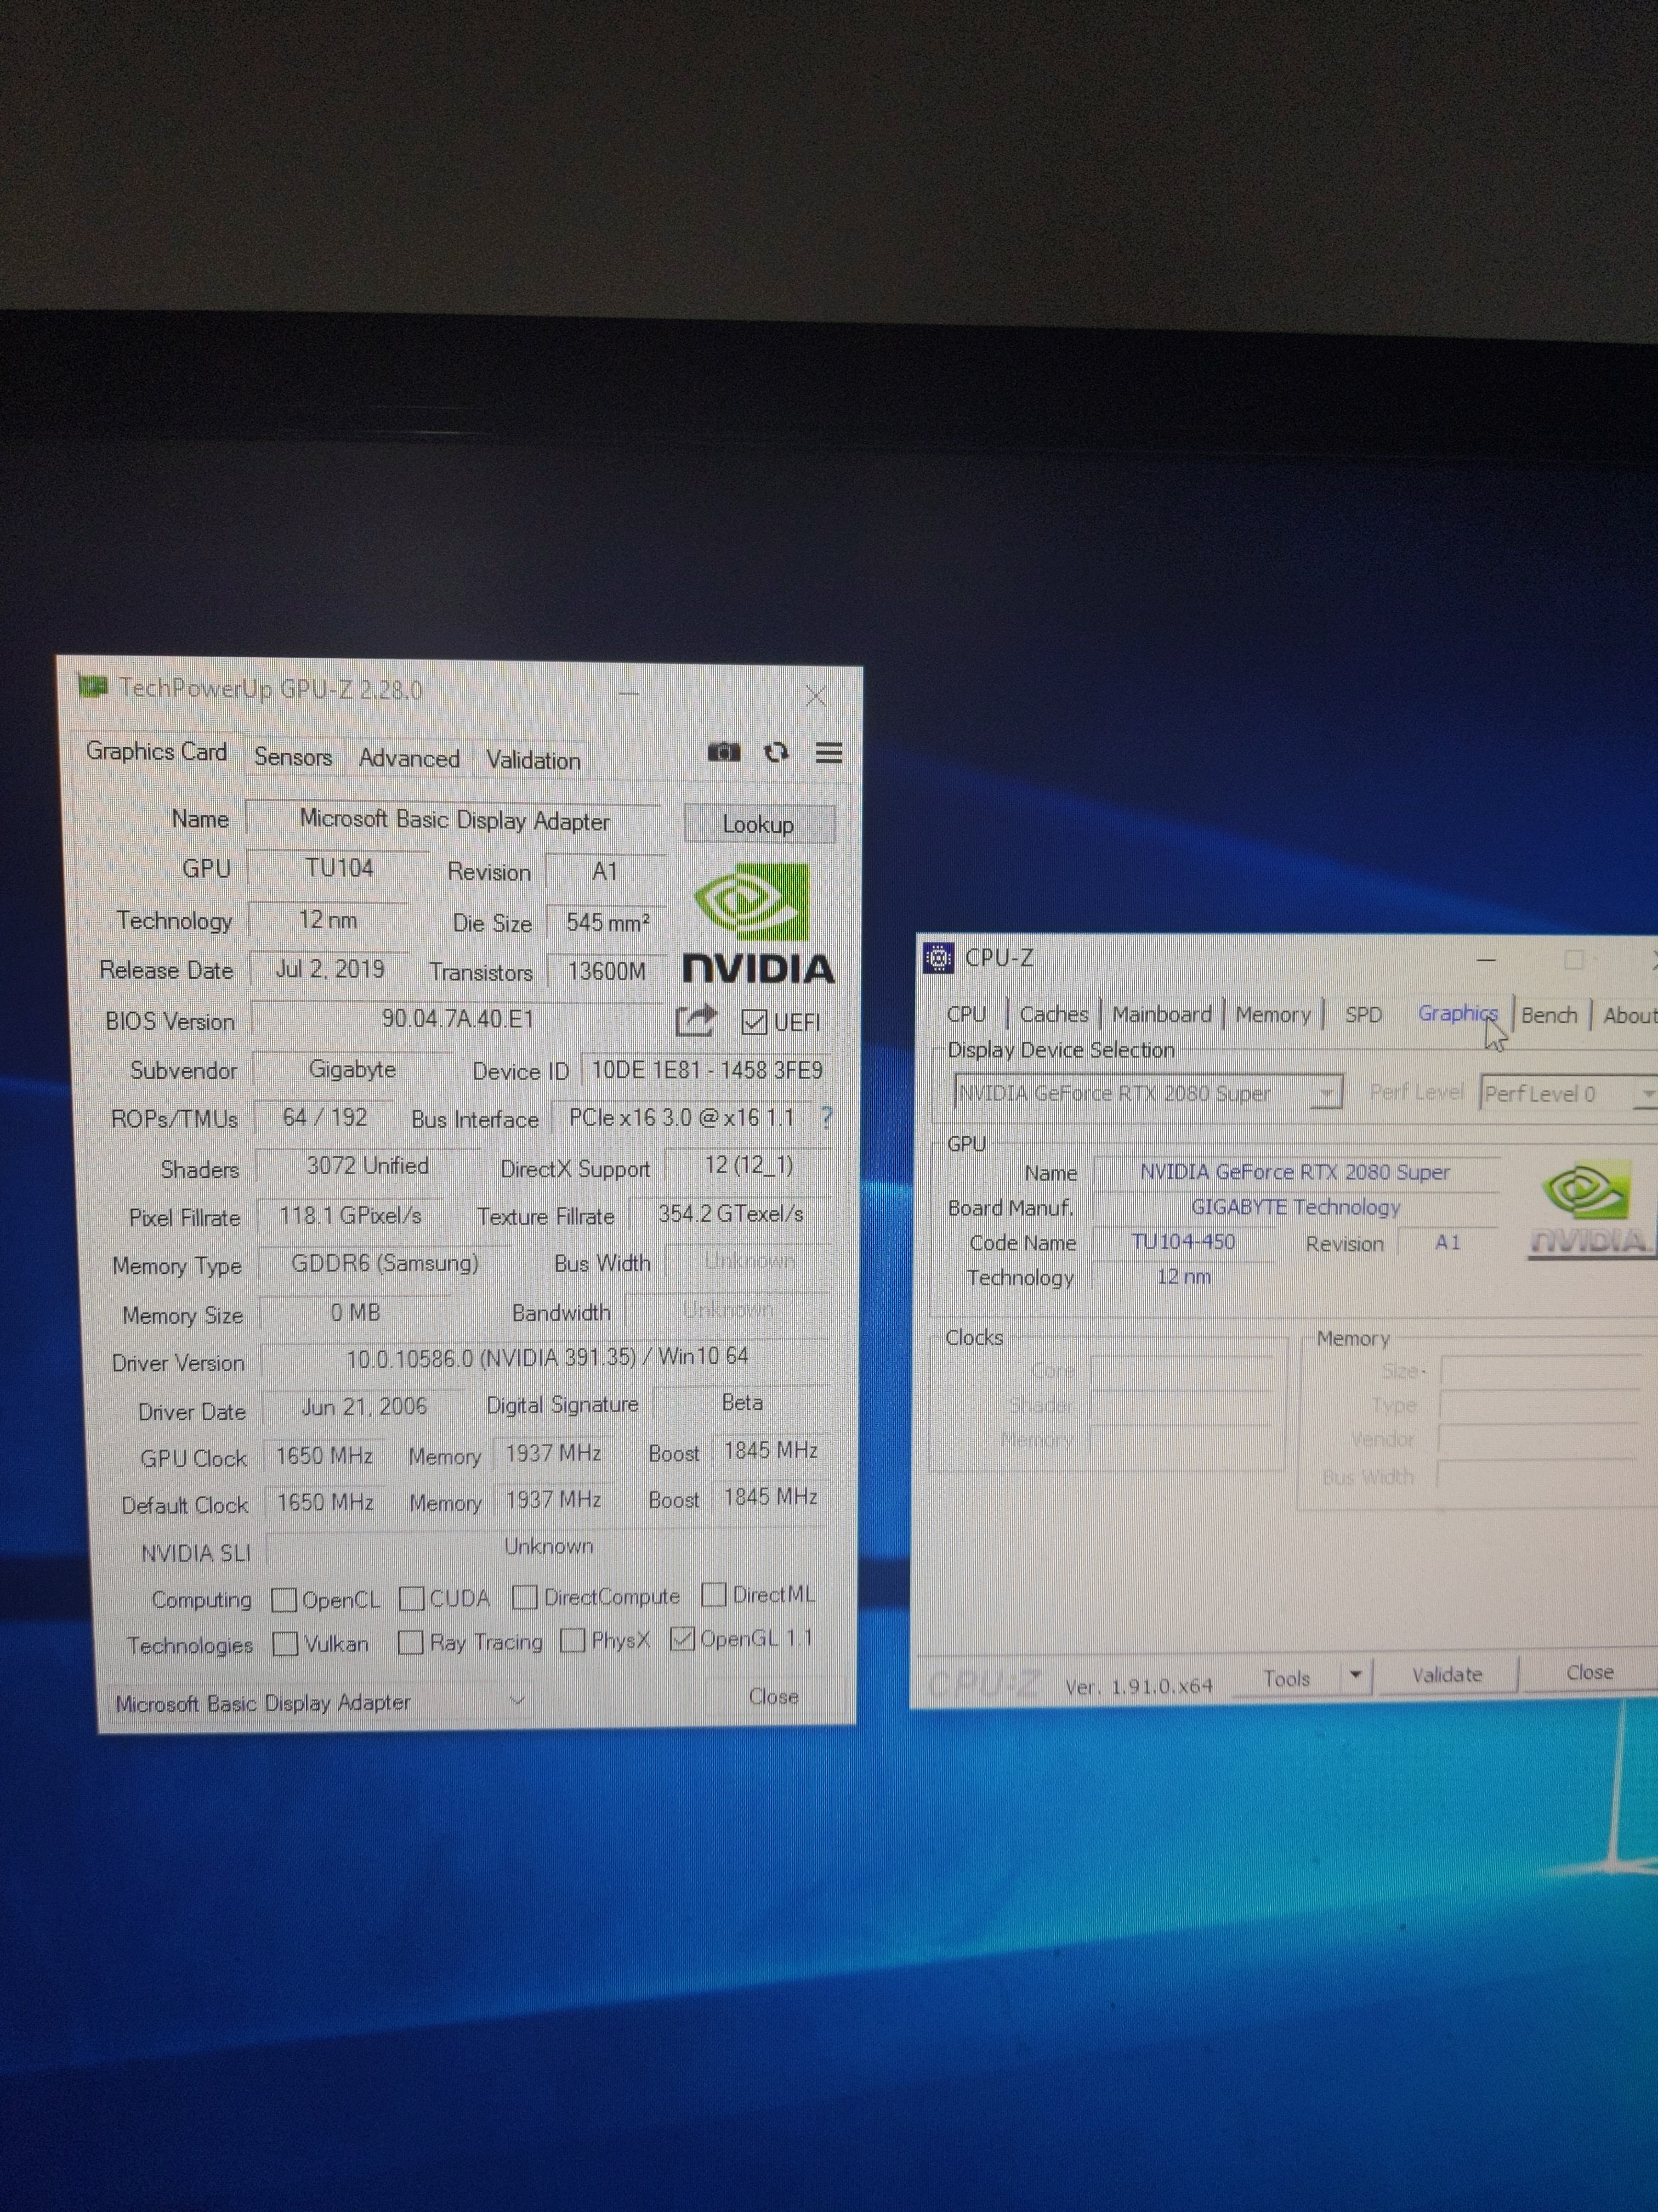Viewport: 1658px width, 2212px height.
Task: Click the Bus Interface question mark help icon
Action: pyautogui.click(x=826, y=1117)
